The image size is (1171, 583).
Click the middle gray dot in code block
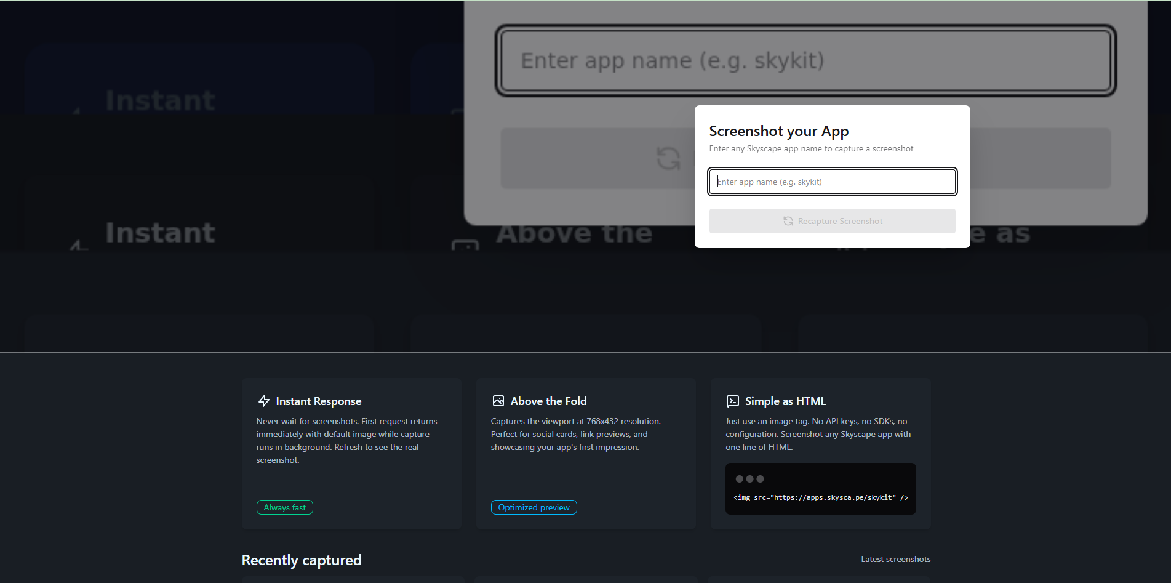tap(749, 479)
